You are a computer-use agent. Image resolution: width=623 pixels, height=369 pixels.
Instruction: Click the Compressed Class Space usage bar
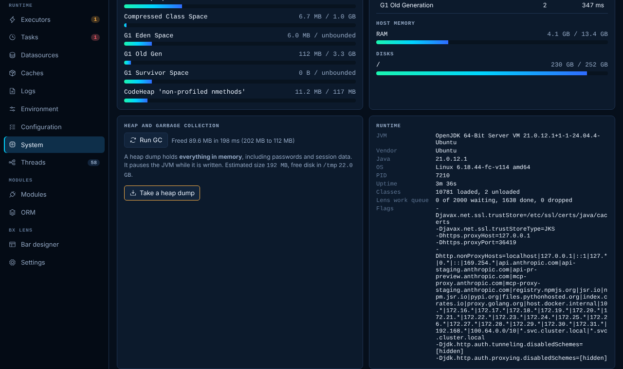coord(240,25)
